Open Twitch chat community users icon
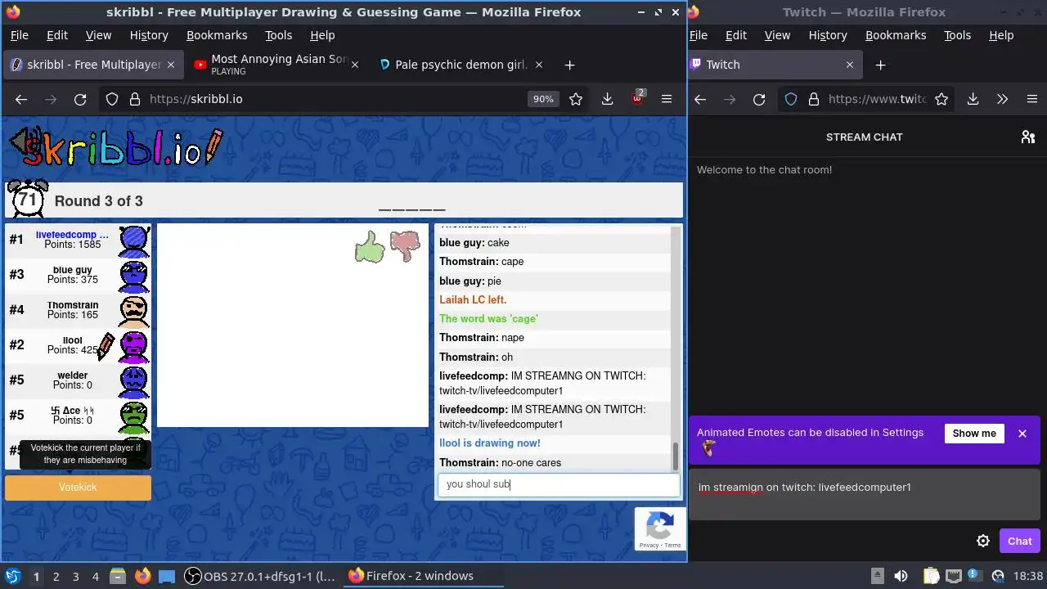Viewport: 1047px width, 589px height. pos(1028,137)
